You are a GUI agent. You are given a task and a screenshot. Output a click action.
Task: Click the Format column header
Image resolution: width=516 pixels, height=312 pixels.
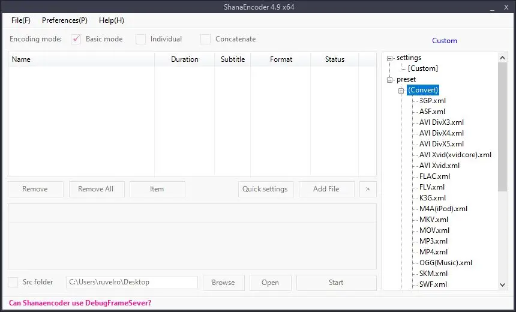tap(281, 59)
